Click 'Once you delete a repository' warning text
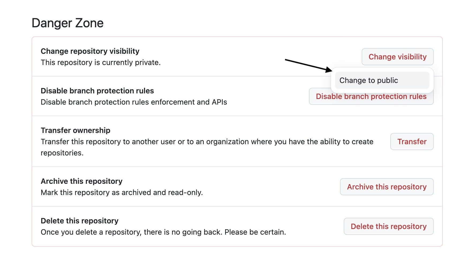476x267 pixels. pos(163,232)
